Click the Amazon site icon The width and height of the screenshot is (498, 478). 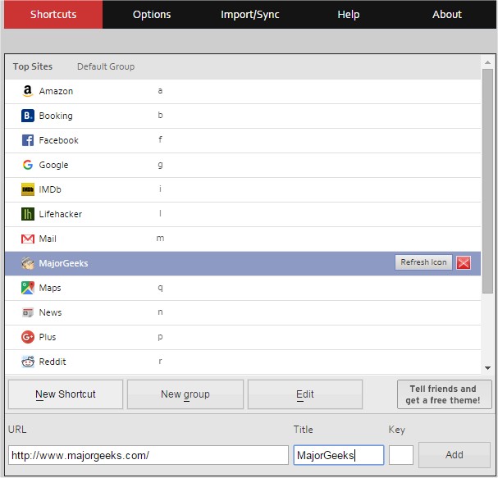(x=28, y=91)
